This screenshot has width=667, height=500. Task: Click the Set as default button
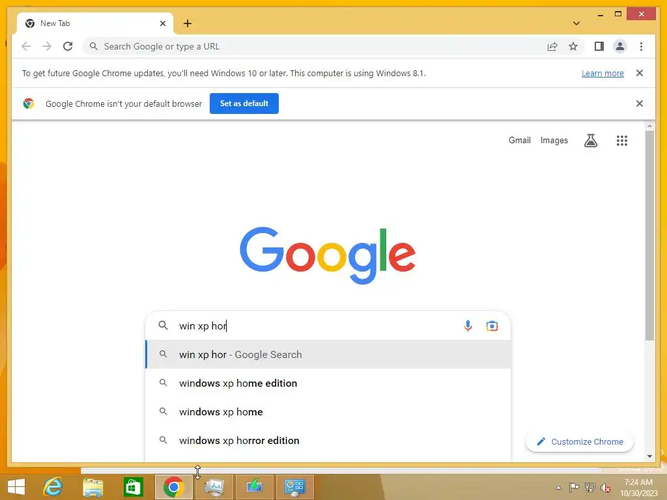pyautogui.click(x=244, y=104)
